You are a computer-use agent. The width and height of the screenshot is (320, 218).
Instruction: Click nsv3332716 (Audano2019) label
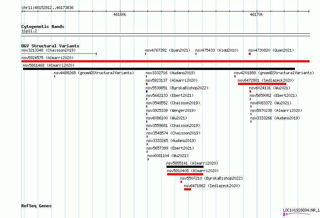pos(170,73)
